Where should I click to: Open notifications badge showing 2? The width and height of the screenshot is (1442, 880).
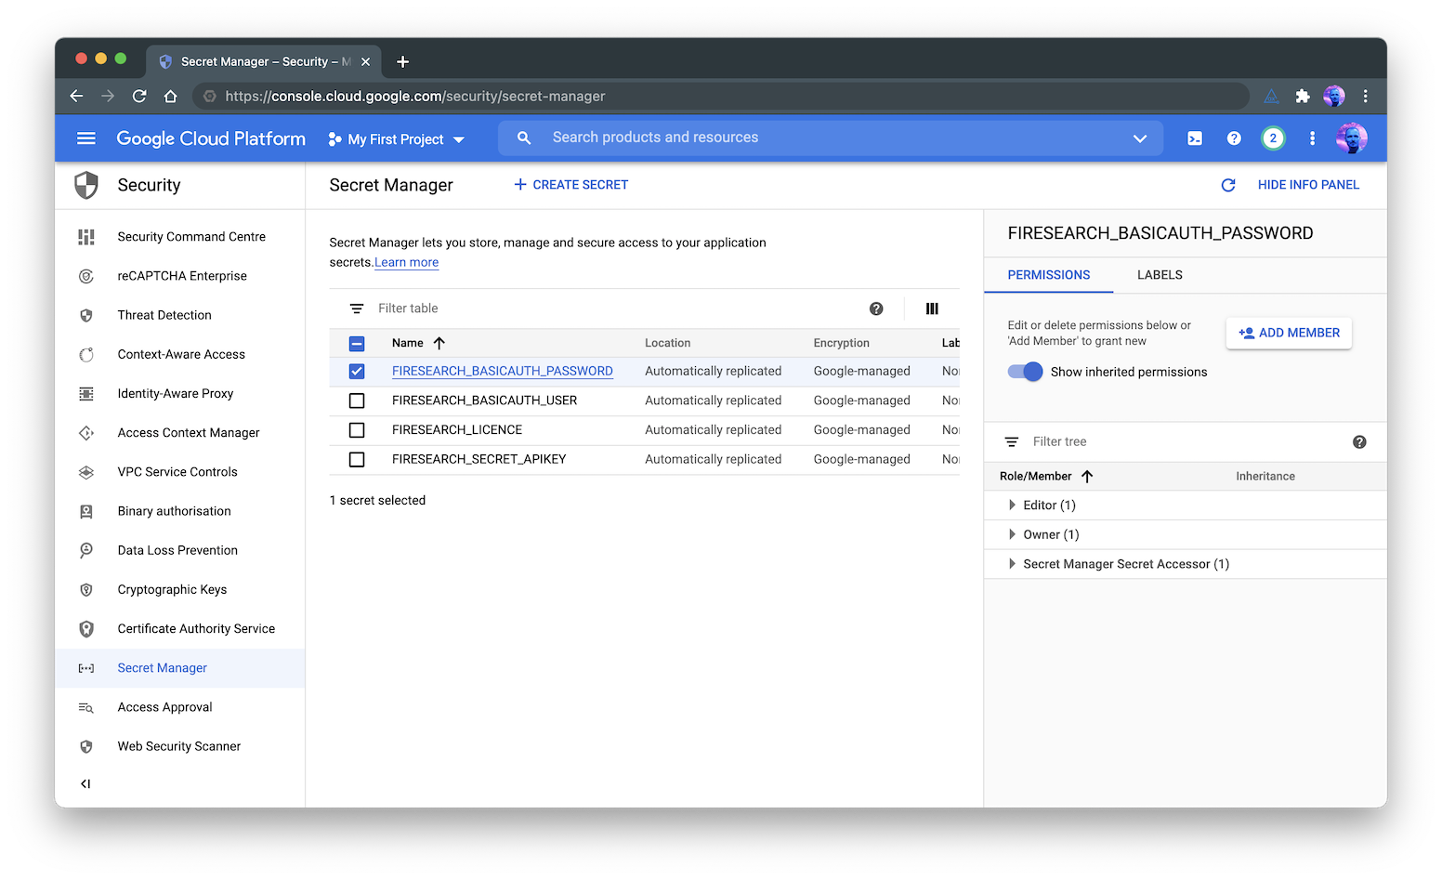pos(1273,138)
